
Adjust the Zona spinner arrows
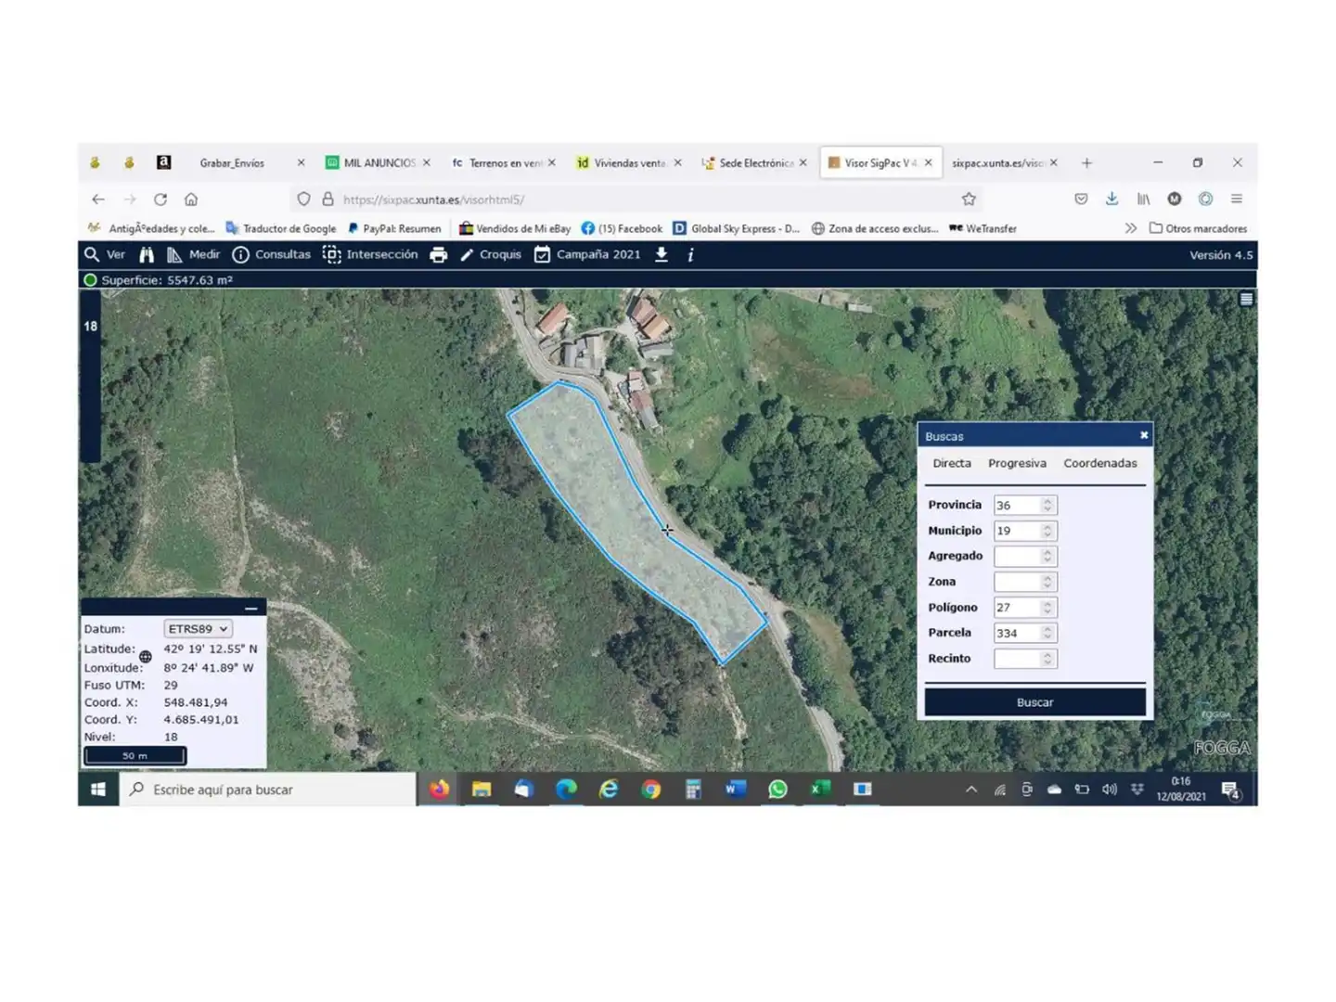1047,582
